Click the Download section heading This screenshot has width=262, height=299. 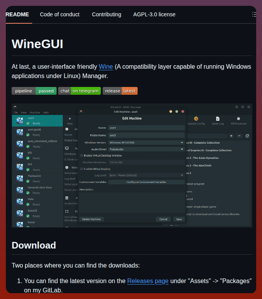[34, 245]
